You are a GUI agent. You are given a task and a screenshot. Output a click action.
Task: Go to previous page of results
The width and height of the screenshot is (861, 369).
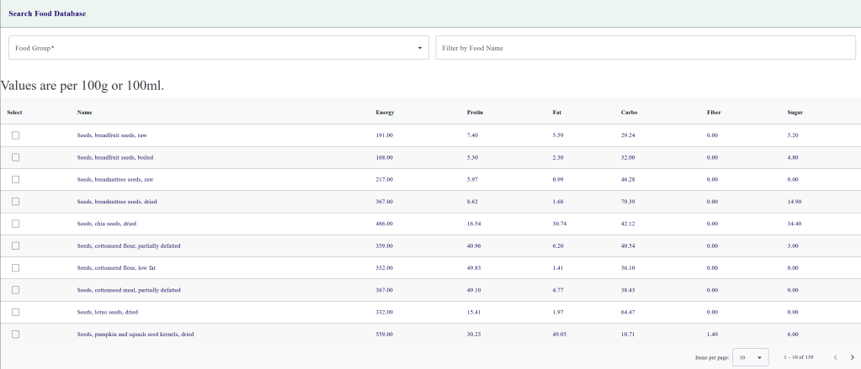[x=834, y=357]
